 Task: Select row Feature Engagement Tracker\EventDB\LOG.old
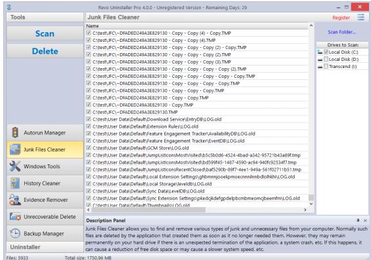[x=197, y=141]
